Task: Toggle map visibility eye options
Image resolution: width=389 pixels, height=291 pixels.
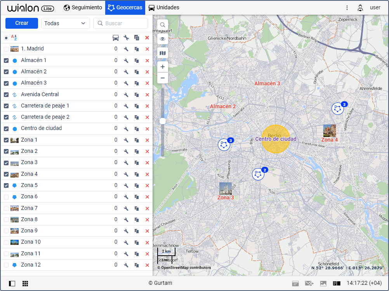Action: [163, 39]
